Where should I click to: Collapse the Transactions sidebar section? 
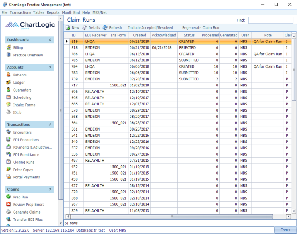tap(50, 125)
